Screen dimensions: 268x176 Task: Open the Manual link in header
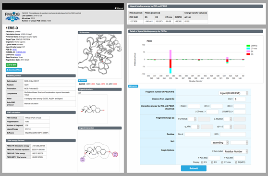coord(119,8)
